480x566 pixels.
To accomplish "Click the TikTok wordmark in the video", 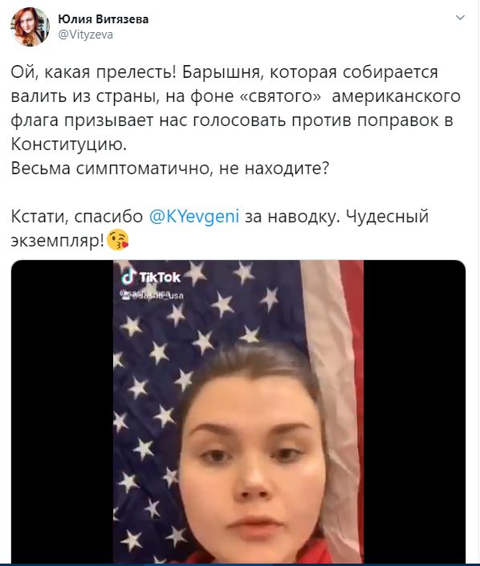I will point(160,277).
